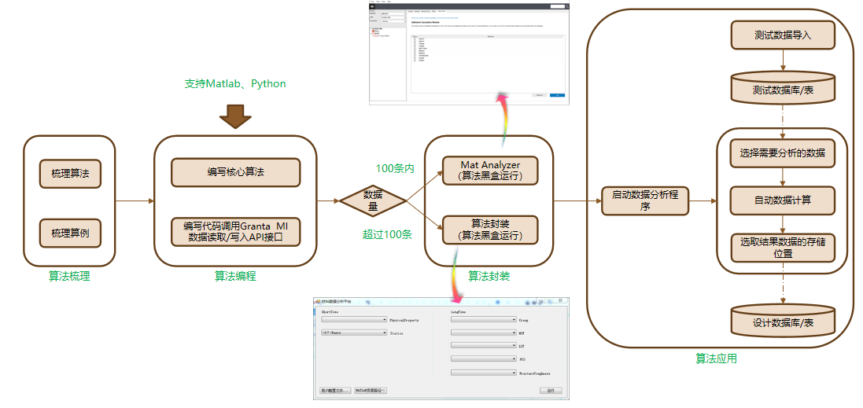Click the 梳理算法 box
Image resolution: width=863 pixels, height=408 pixels.
[x=71, y=174]
